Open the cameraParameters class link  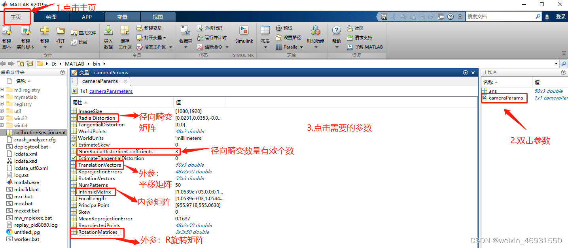click(x=111, y=91)
